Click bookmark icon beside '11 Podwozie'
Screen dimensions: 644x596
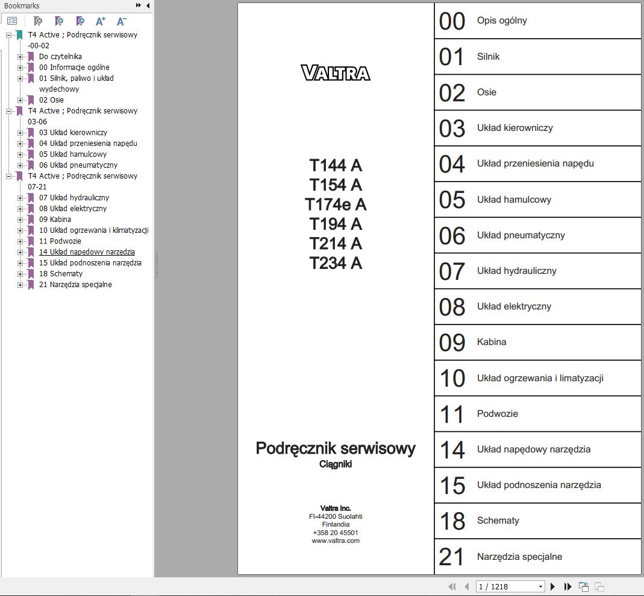point(31,241)
